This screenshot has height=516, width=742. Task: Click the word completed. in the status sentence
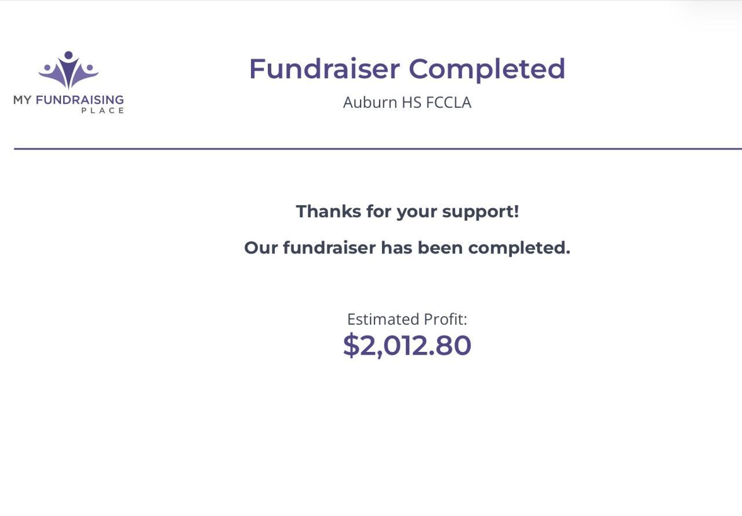[x=519, y=249]
